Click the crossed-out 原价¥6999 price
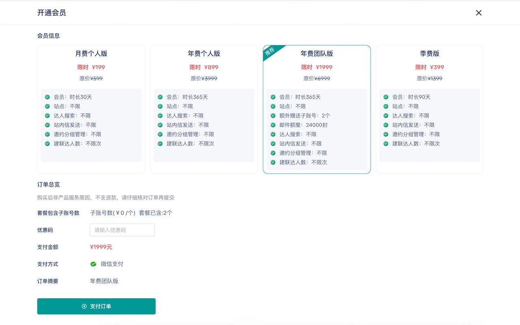The height and width of the screenshot is (325, 520). tap(316, 78)
